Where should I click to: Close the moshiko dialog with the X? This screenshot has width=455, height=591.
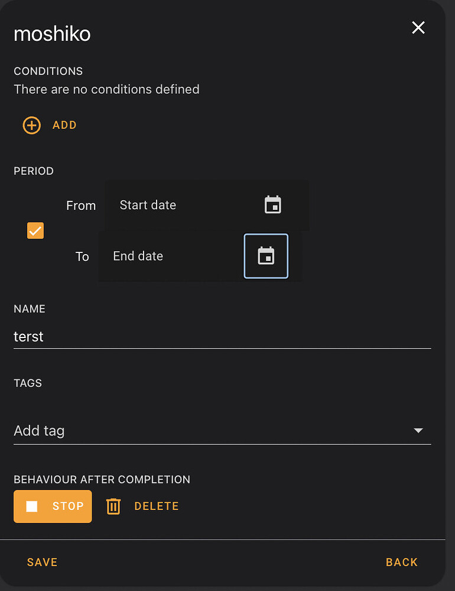click(418, 27)
